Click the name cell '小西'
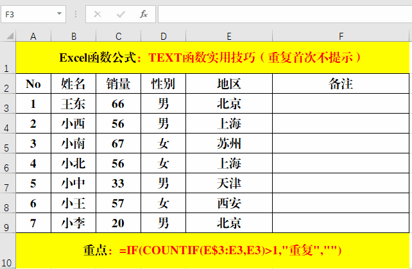 74,124
